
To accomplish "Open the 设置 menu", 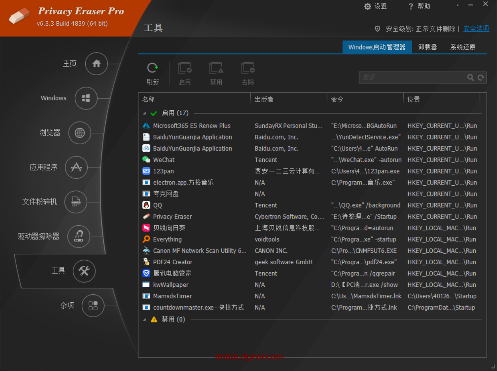I will point(375,6).
